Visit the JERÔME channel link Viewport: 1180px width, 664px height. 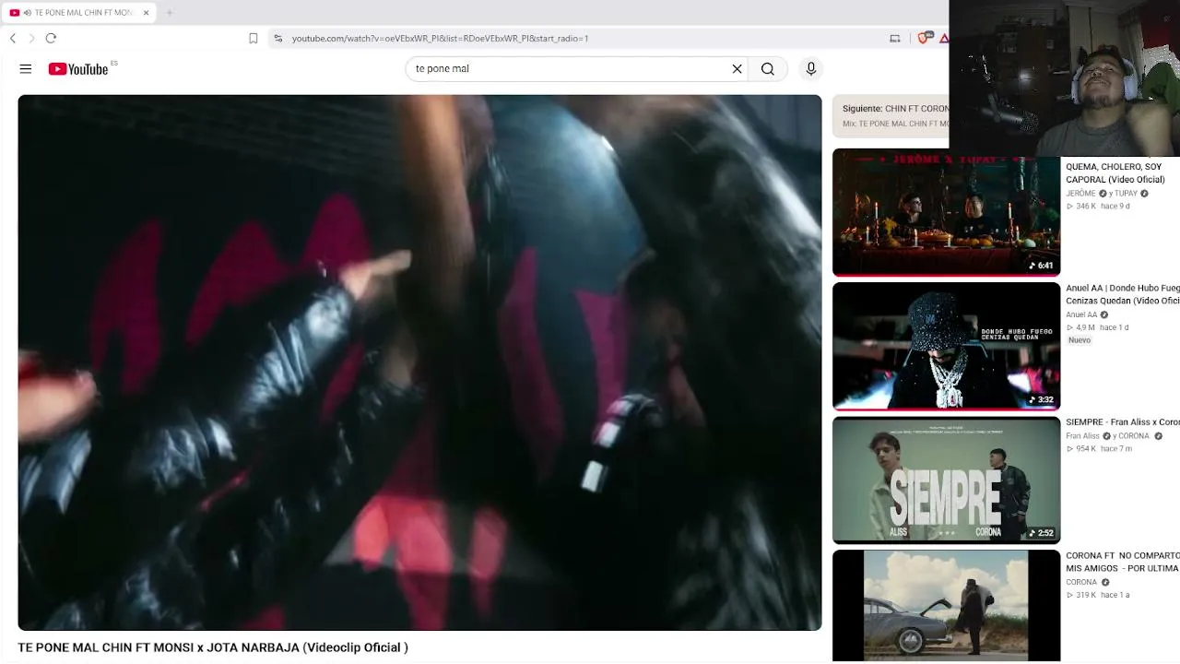tap(1080, 194)
